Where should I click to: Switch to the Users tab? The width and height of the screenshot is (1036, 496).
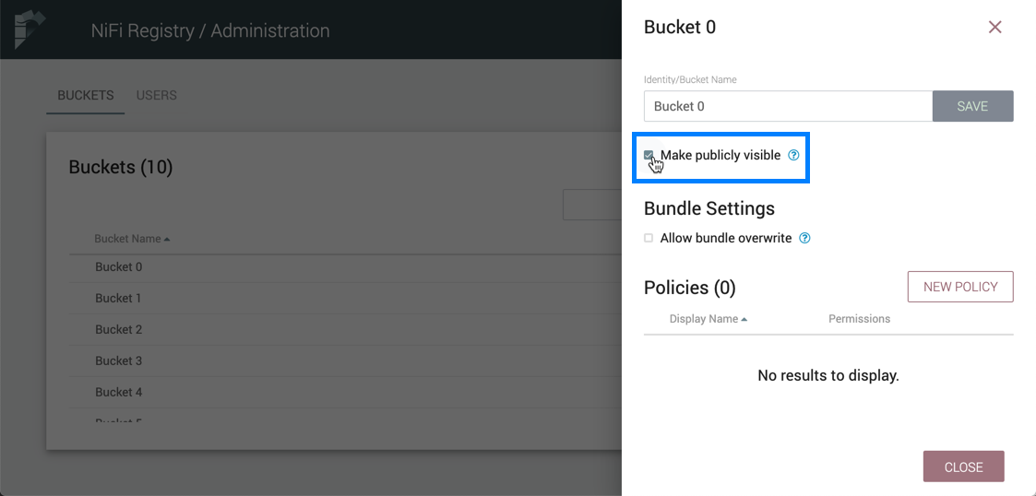[156, 95]
